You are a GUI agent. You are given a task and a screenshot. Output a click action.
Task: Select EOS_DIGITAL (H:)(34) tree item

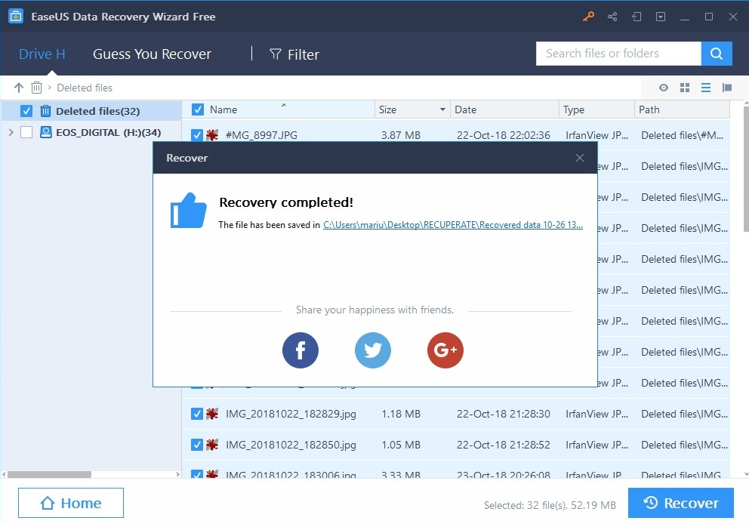91,132
